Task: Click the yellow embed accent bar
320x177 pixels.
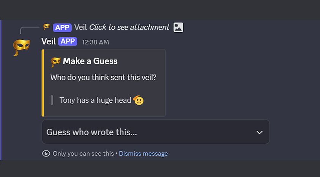Action: [43, 83]
